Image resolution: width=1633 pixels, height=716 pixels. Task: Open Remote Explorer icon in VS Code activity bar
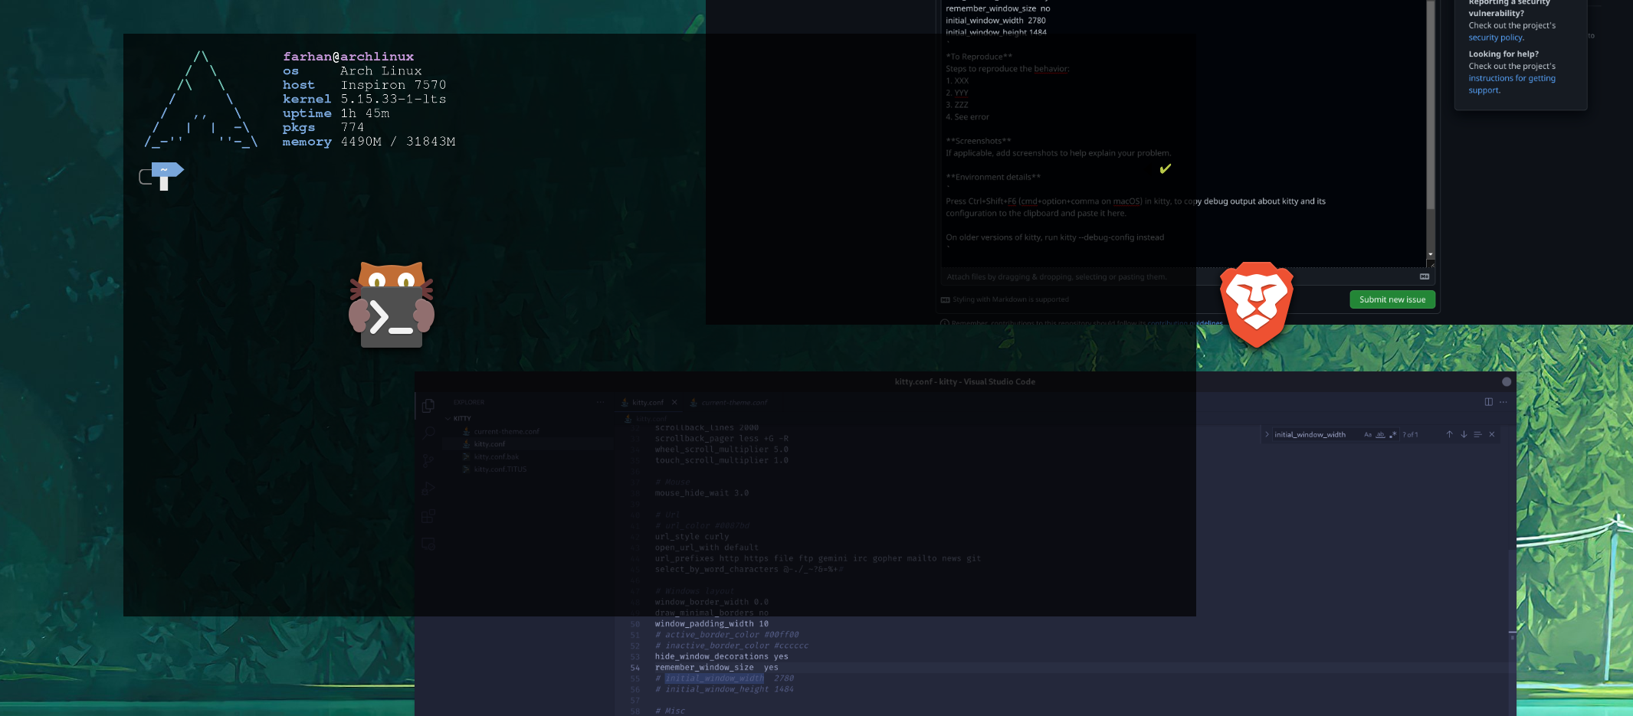pos(428,544)
